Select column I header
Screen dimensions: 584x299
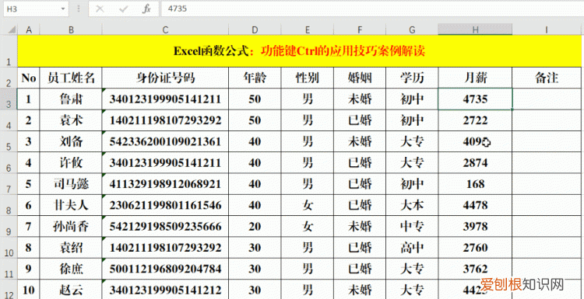(547, 30)
